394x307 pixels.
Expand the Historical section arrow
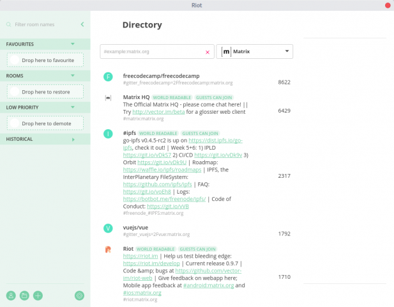pos(73,139)
